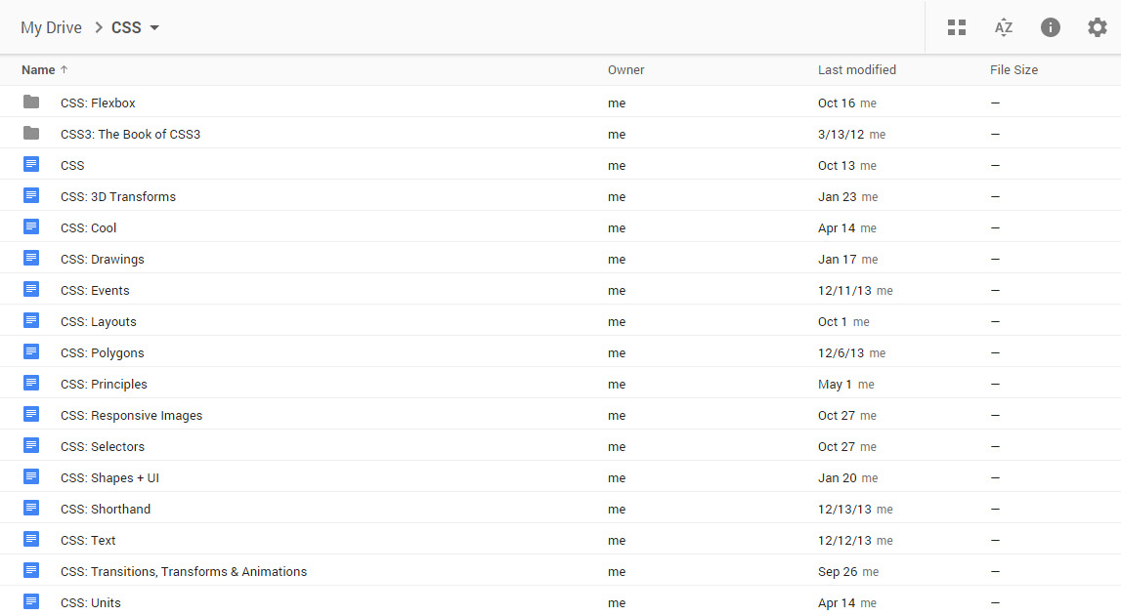Click the doc icon for CSS: Polygons
The image size is (1121, 616).
[30, 351]
